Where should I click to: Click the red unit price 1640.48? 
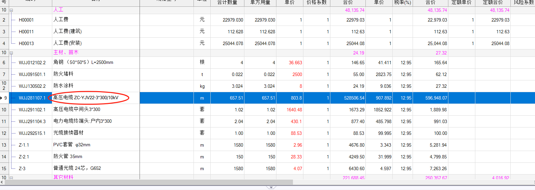pyautogui.click(x=294, y=110)
